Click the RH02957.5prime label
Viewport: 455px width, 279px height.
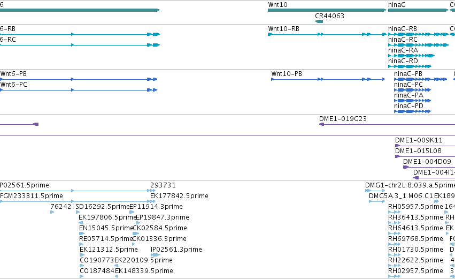(415, 271)
